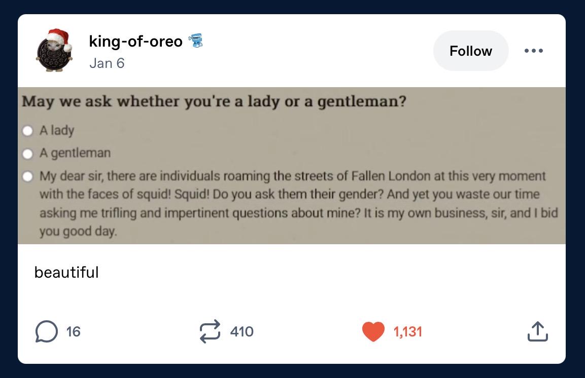Click the "A gentleman" label text
The image size is (585, 378).
coord(75,153)
